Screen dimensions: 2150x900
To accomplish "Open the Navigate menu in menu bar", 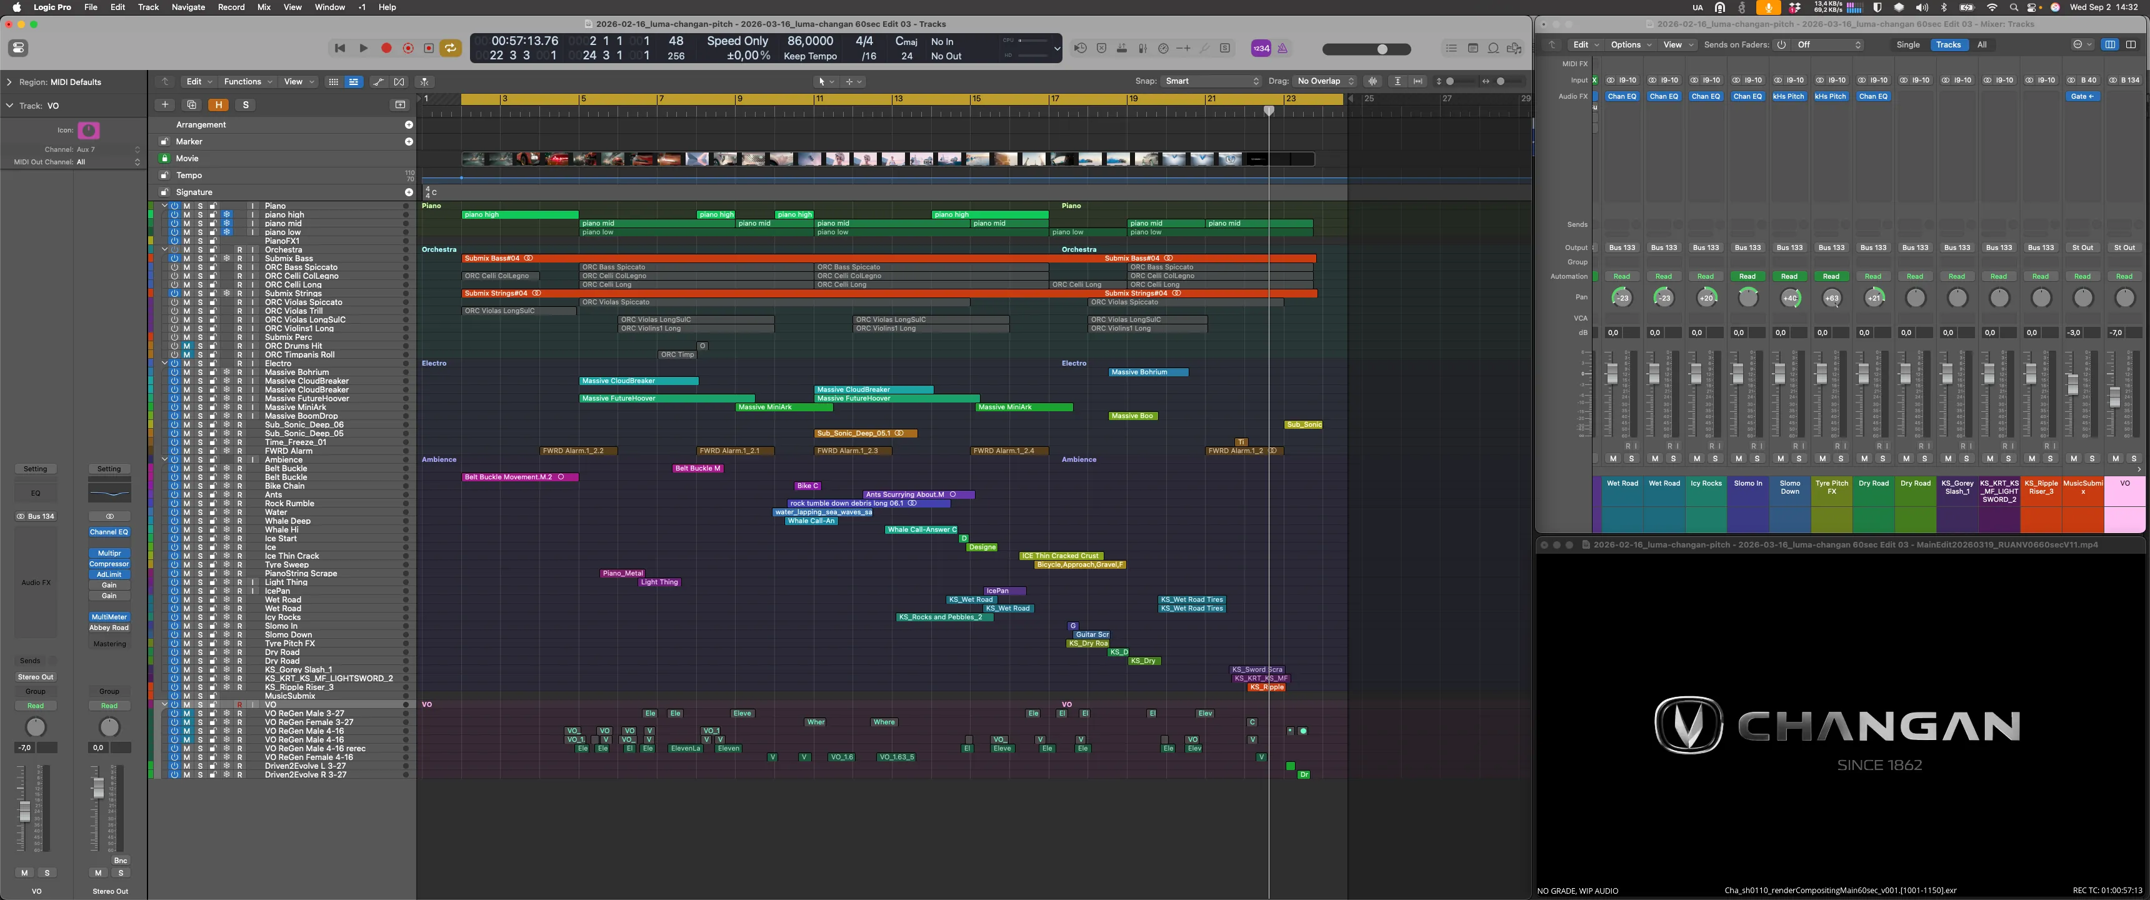I will [187, 7].
